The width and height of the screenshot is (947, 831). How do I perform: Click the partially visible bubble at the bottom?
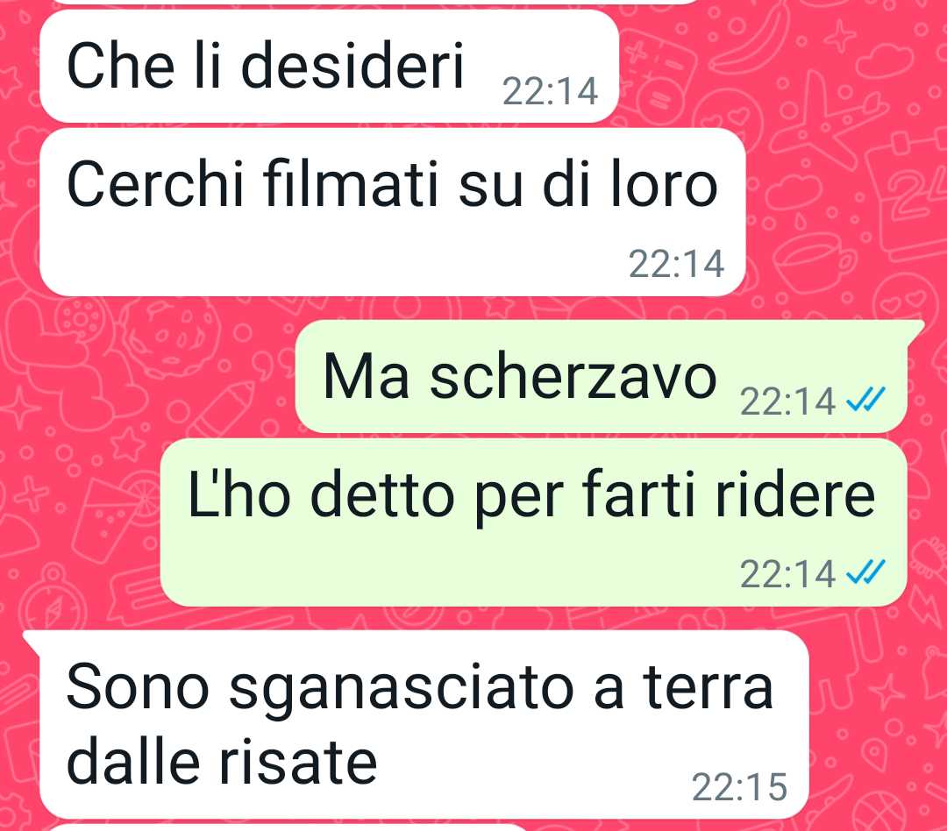290,827
